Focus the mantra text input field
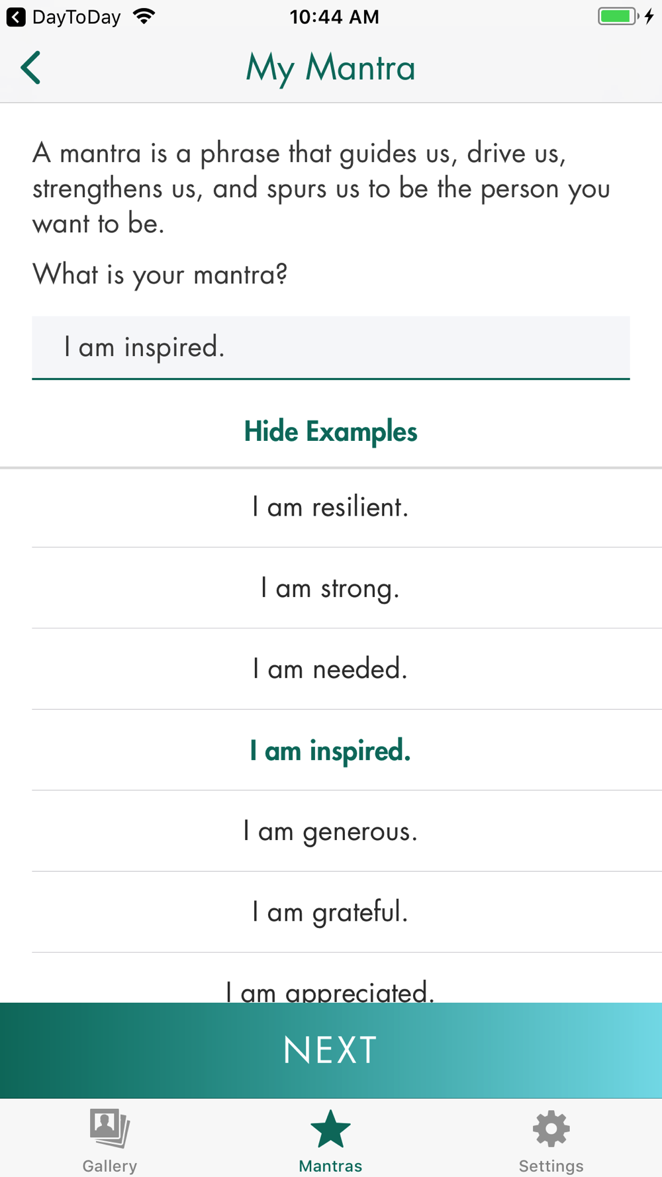 330,348
